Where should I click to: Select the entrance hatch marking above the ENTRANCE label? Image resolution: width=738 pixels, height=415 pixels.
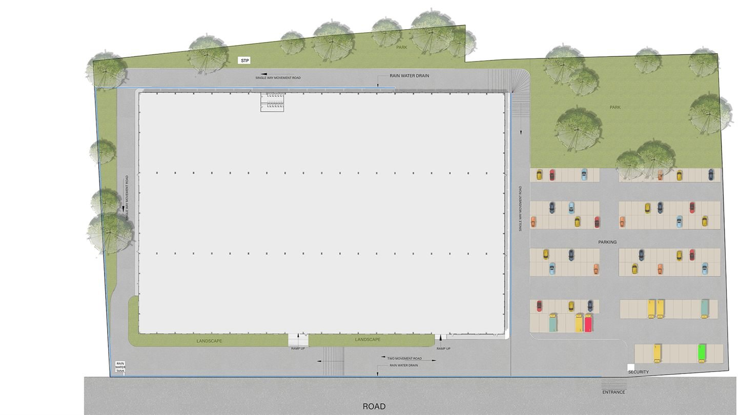point(614,384)
